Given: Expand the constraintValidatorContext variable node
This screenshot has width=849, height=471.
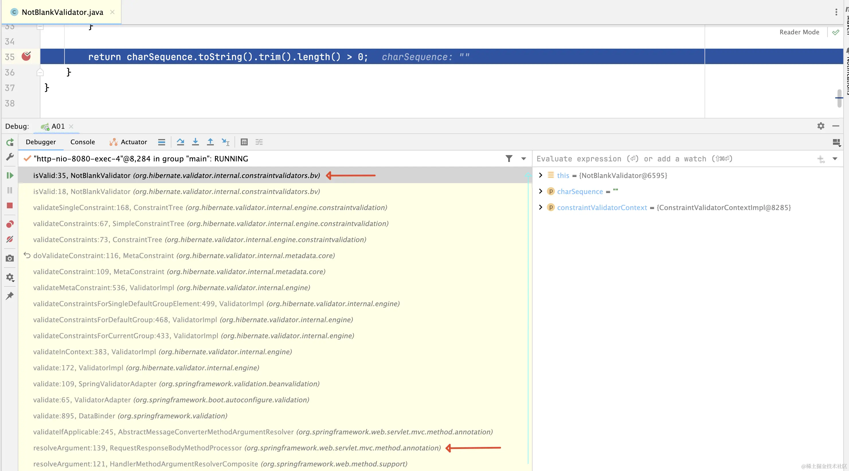Looking at the screenshot, I should click(541, 207).
